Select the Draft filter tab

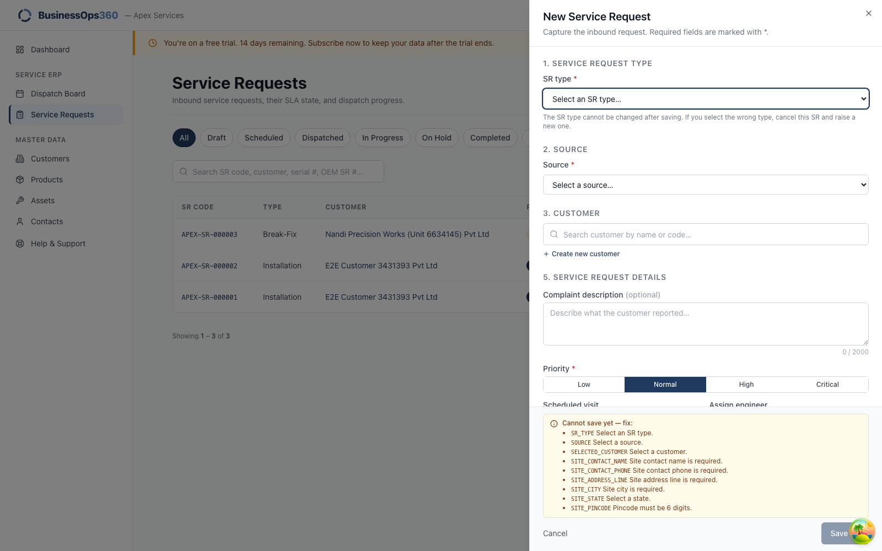click(x=217, y=138)
